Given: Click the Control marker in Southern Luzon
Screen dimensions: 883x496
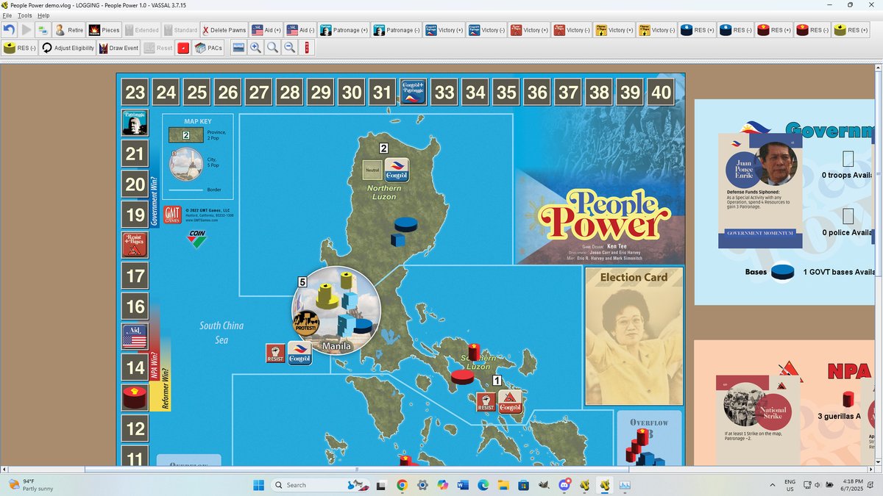Looking at the screenshot, I should click(x=510, y=402).
